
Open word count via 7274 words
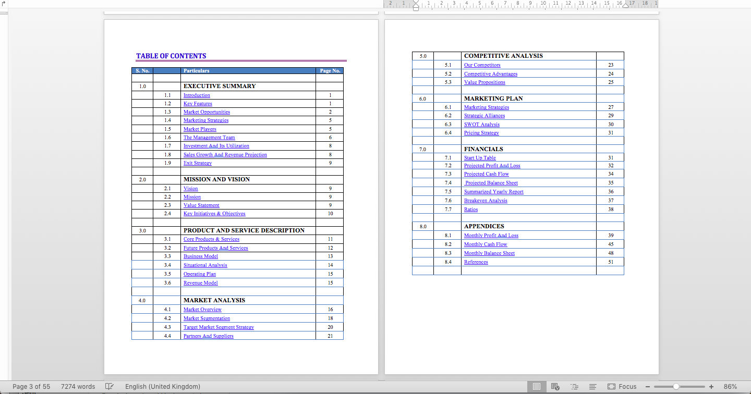coord(78,387)
